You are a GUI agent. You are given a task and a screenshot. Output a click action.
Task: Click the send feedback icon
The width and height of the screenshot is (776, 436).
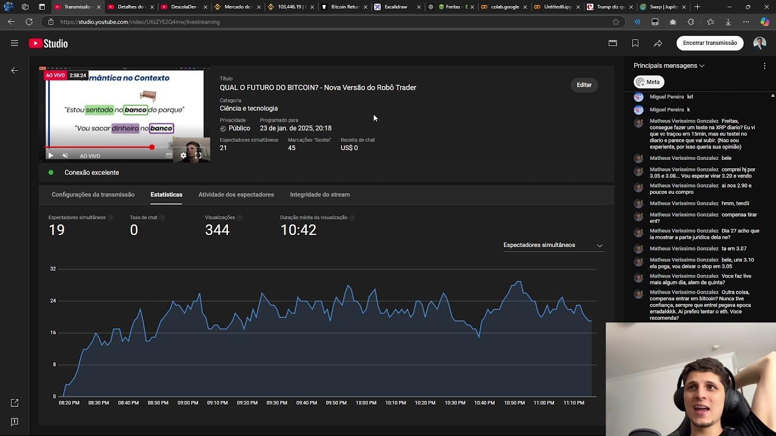coord(15,421)
